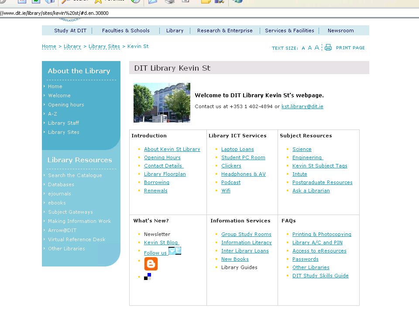Open Intute link
The width and height of the screenshot is (419, 314).
300,174
